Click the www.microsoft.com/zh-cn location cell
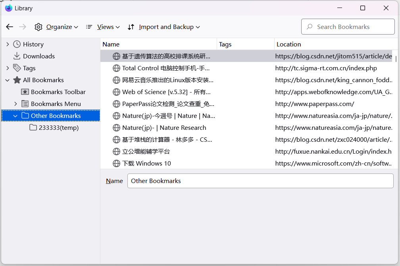This screenshot has width=400, height=266. [x=333, y=164]
